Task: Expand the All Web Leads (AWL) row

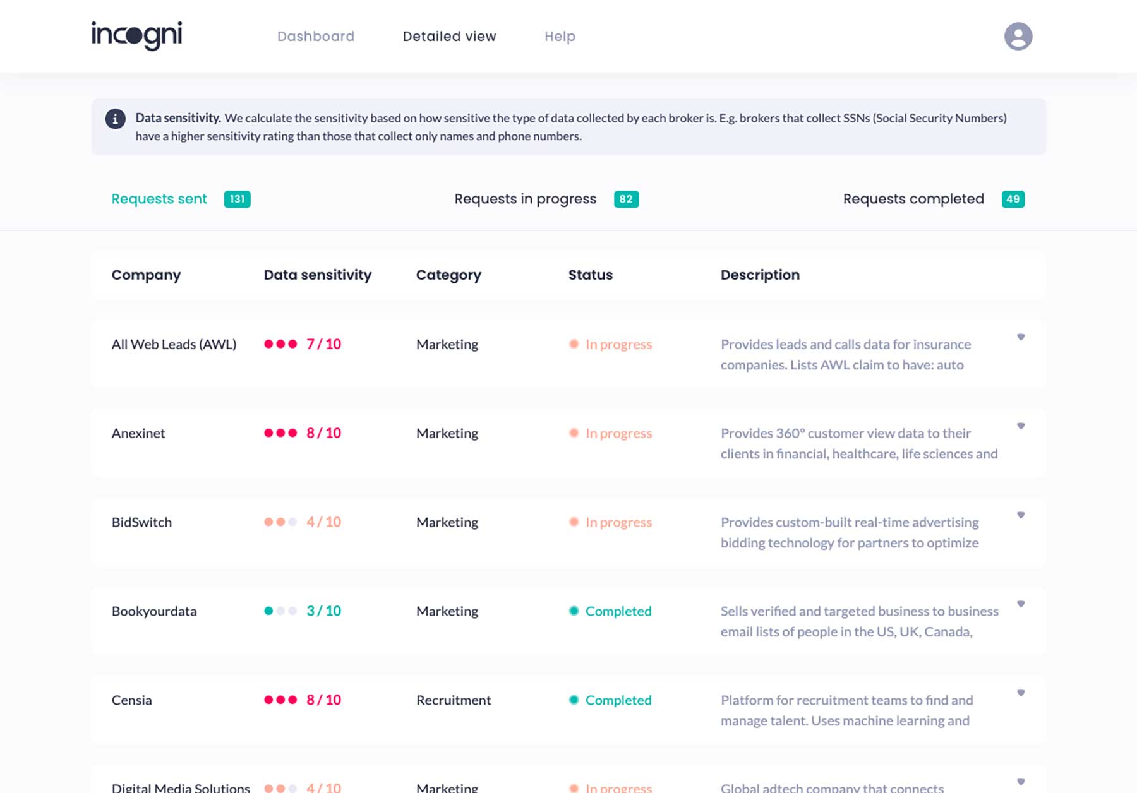Action: [1020, 337]
